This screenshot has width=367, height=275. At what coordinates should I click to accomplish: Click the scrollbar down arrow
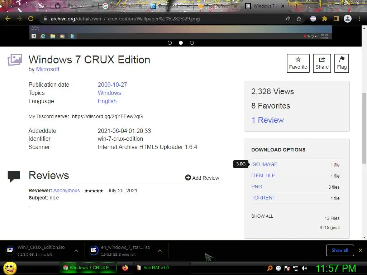point(364,237)
